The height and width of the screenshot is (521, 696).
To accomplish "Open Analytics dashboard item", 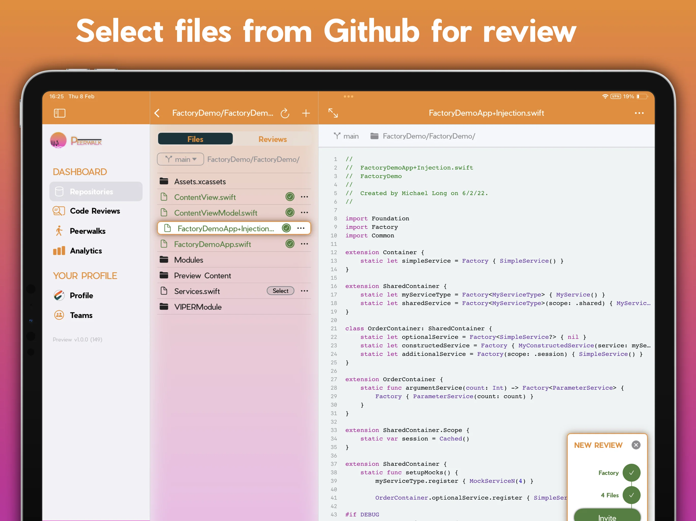I will (x=78, y=251).
